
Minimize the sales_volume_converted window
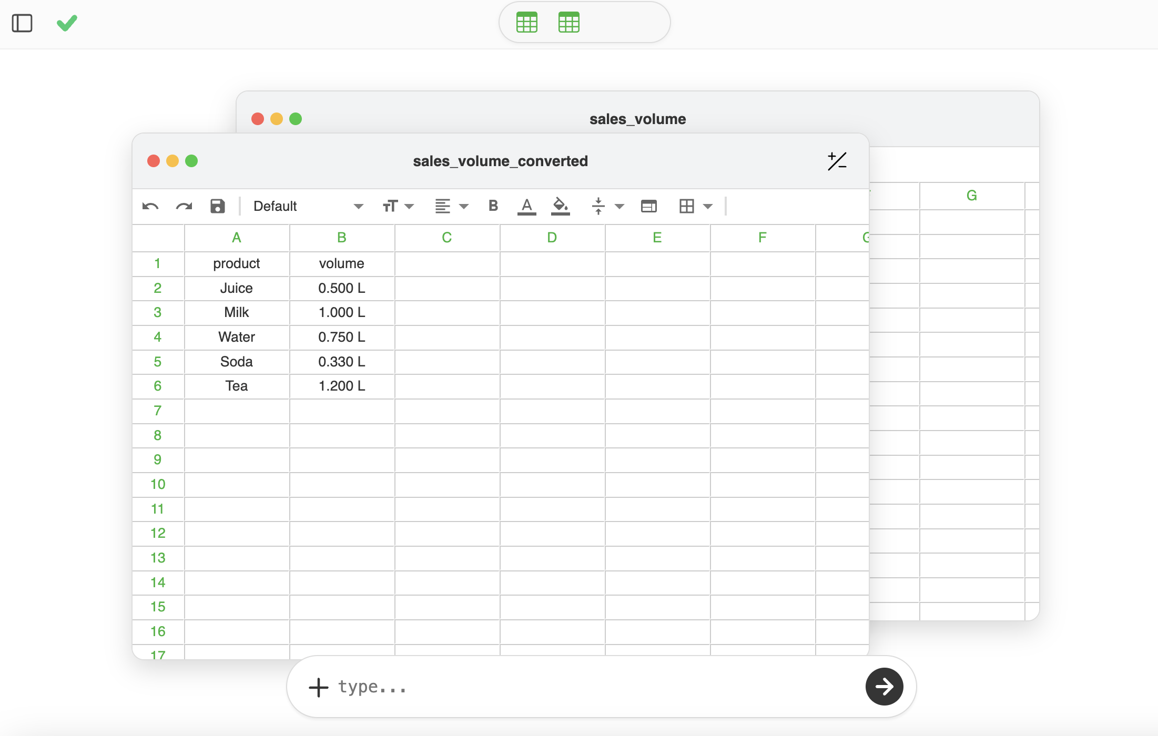pyautogui.click(x=172, y=161)
